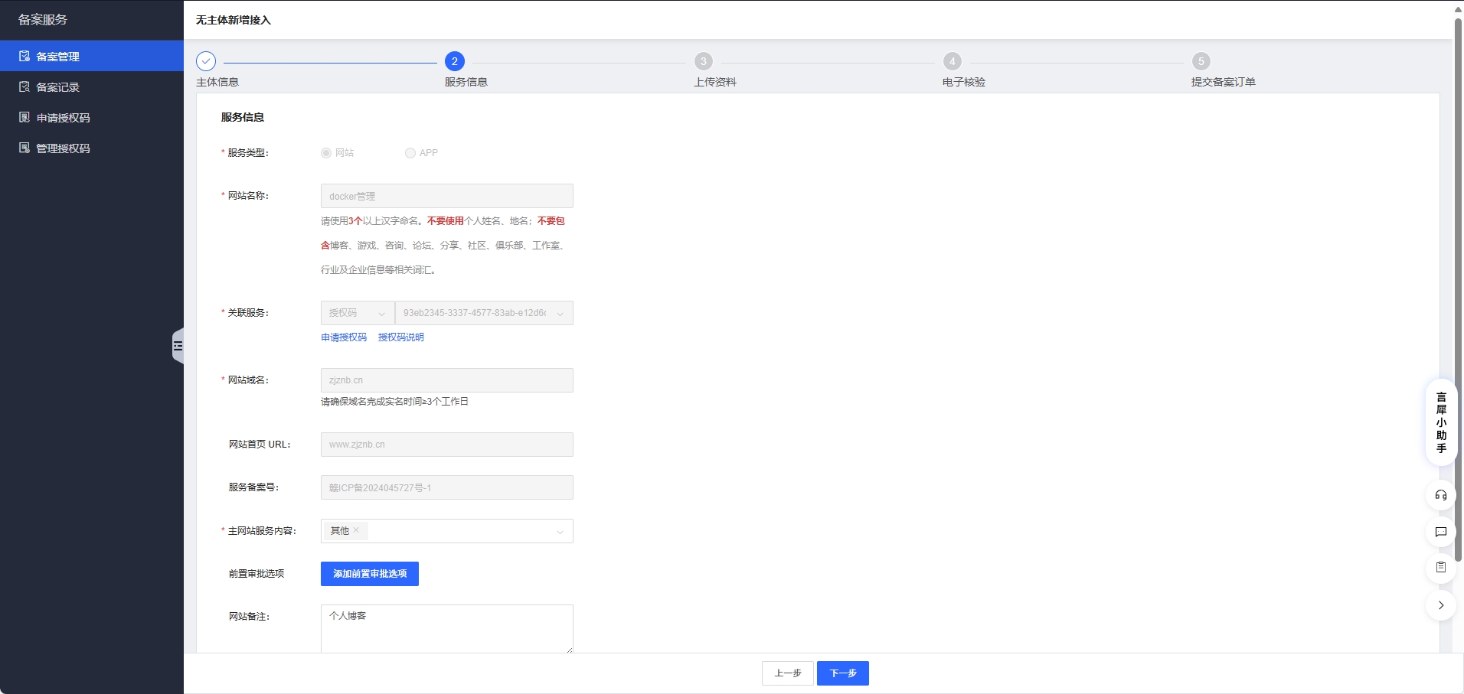The image size is (1464, 694).
Task: Open 管理授权码 in the sidebar
Action: (63, 148)
